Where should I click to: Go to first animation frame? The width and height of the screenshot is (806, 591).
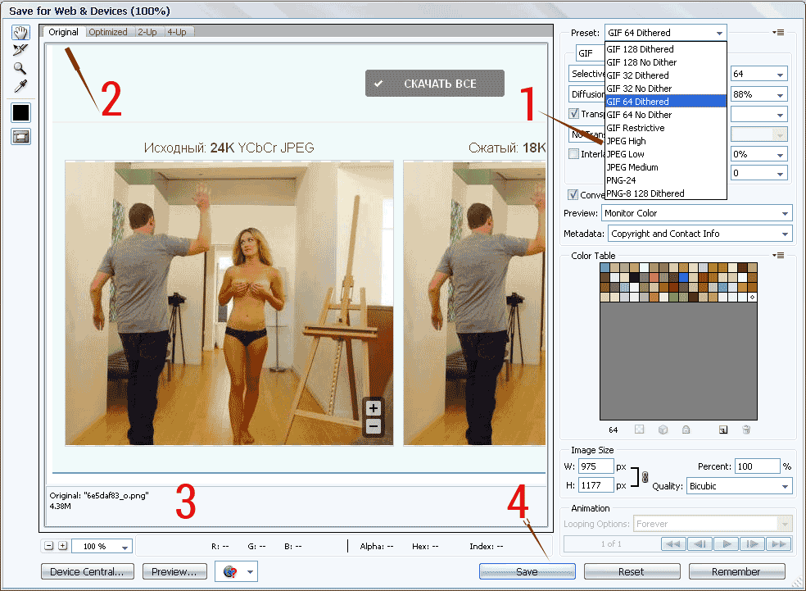pos(673,543)
